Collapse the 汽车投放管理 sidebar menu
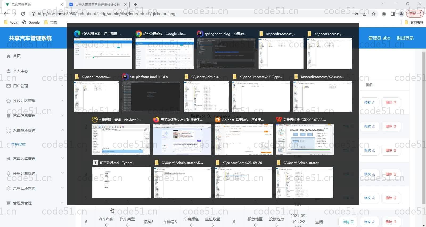Screen dimensions: 426x227 pyautogui.click(x=33, y=130)
